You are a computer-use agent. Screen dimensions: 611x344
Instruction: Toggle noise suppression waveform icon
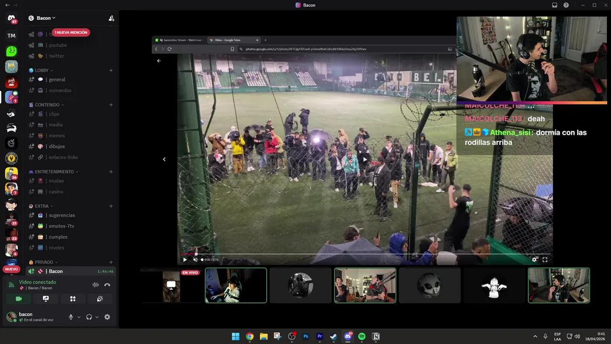click(95, 285)
